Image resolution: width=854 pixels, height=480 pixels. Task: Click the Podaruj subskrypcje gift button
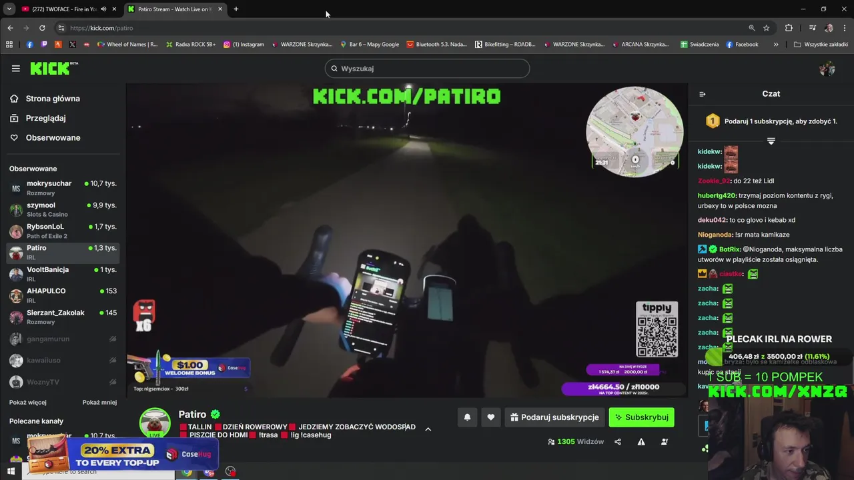(554, 417)
